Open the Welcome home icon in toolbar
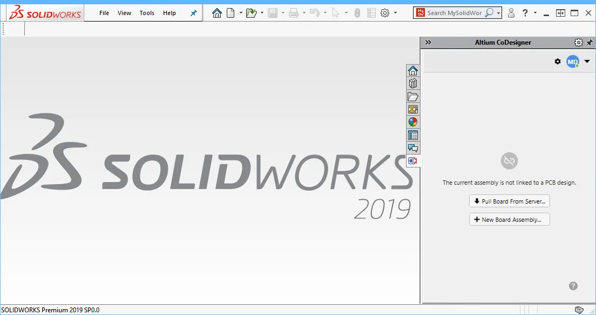The width and height of the screenshot is (596, 315). click(x=217, y=13)
